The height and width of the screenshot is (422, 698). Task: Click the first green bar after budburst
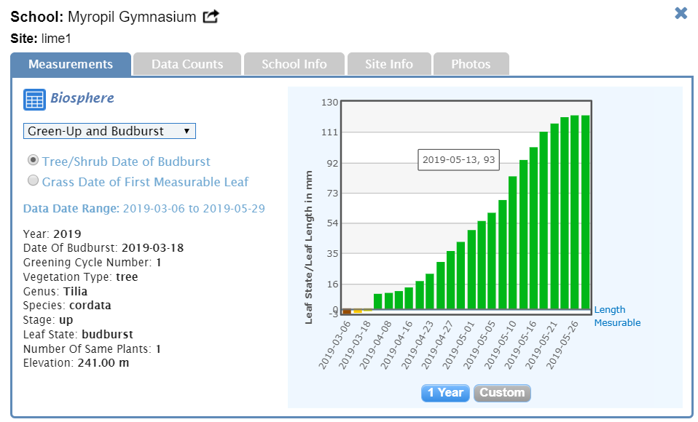pos(377,301)
